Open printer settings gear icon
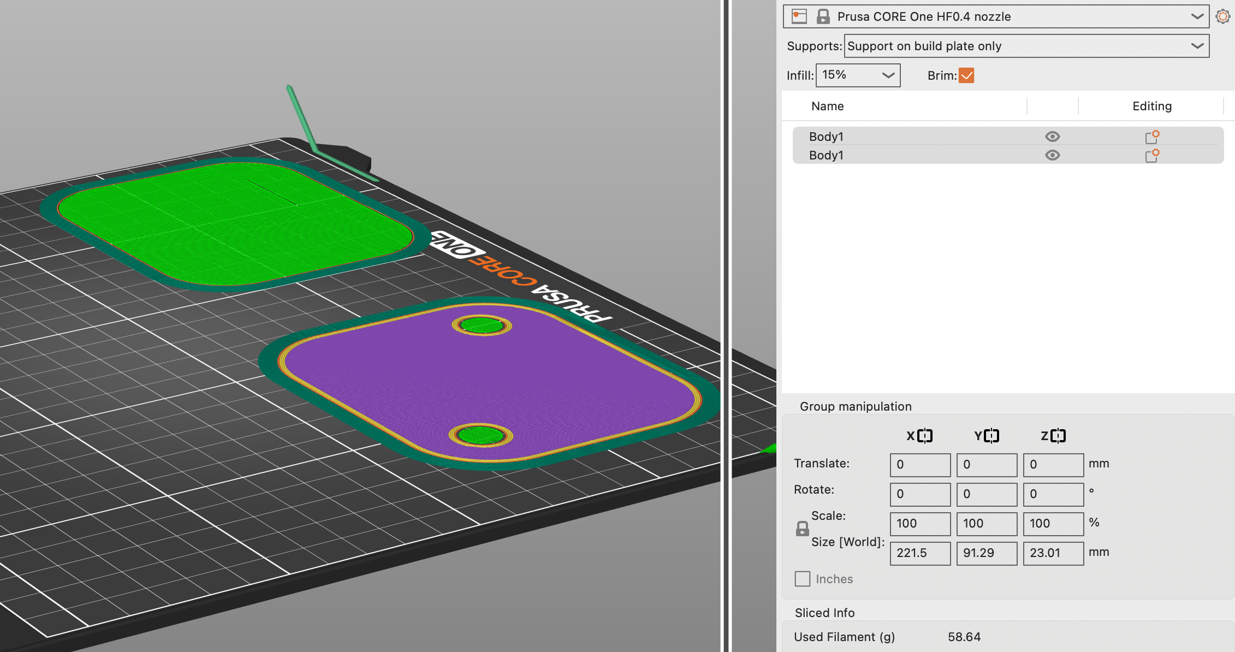This screenshot has height=652, width=1235. coord(1222,16)
